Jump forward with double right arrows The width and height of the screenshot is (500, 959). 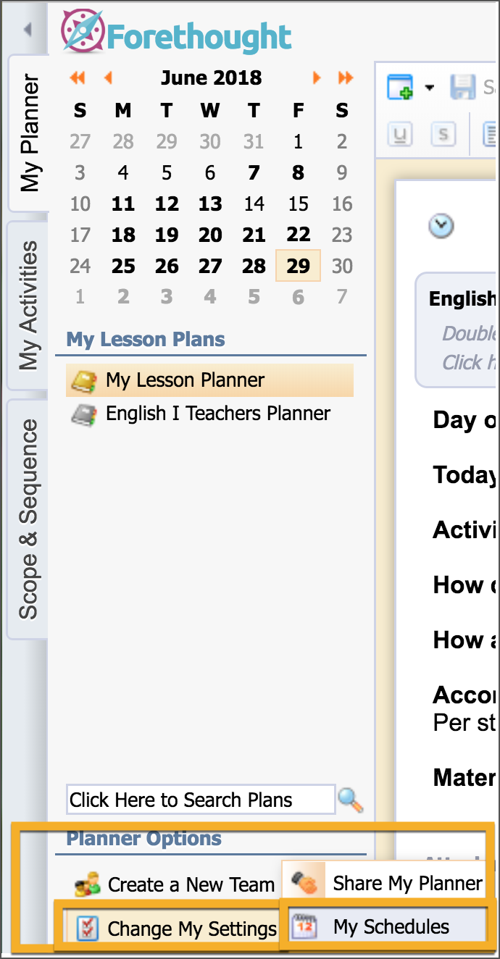(346, 78)
